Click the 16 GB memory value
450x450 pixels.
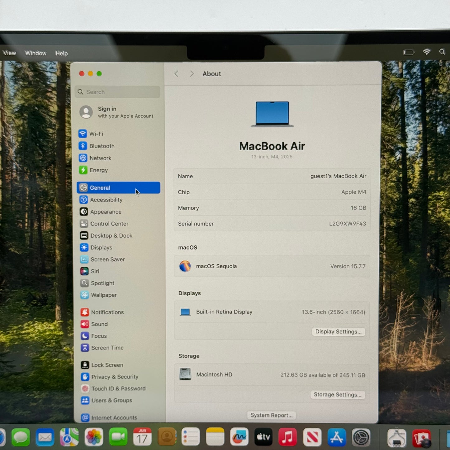358,208
